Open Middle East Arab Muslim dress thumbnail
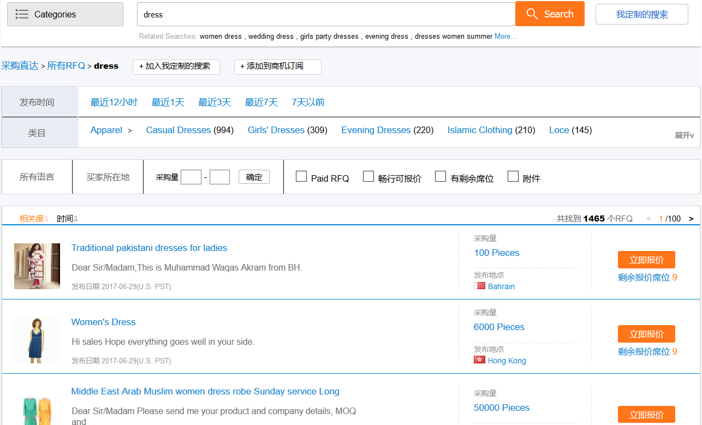 tap(37, 411)
